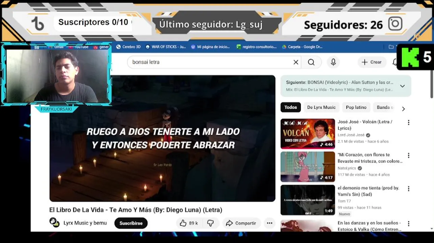Open the NatoLyrics channel name
Screen dimensions: 434x243
[x=347, y=168]
